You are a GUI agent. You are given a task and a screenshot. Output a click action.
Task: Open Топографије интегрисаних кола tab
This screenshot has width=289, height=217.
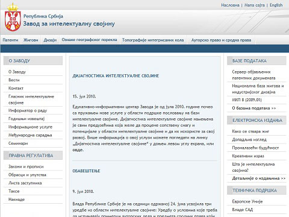click(153, 40)
